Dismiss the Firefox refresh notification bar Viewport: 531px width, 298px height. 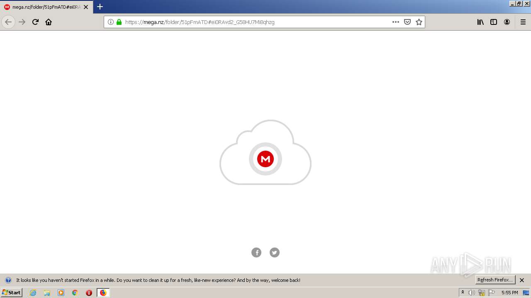(x=522, y=280)
